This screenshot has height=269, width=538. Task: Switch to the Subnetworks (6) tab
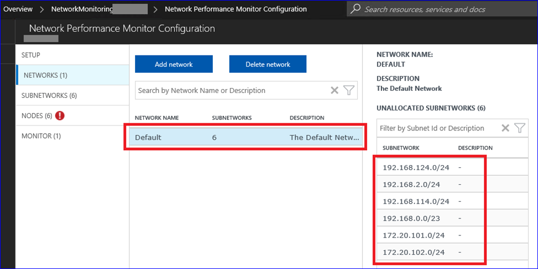[x=49, y=95]
